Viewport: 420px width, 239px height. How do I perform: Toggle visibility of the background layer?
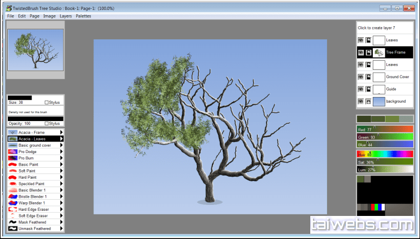(x=361, y=101)
